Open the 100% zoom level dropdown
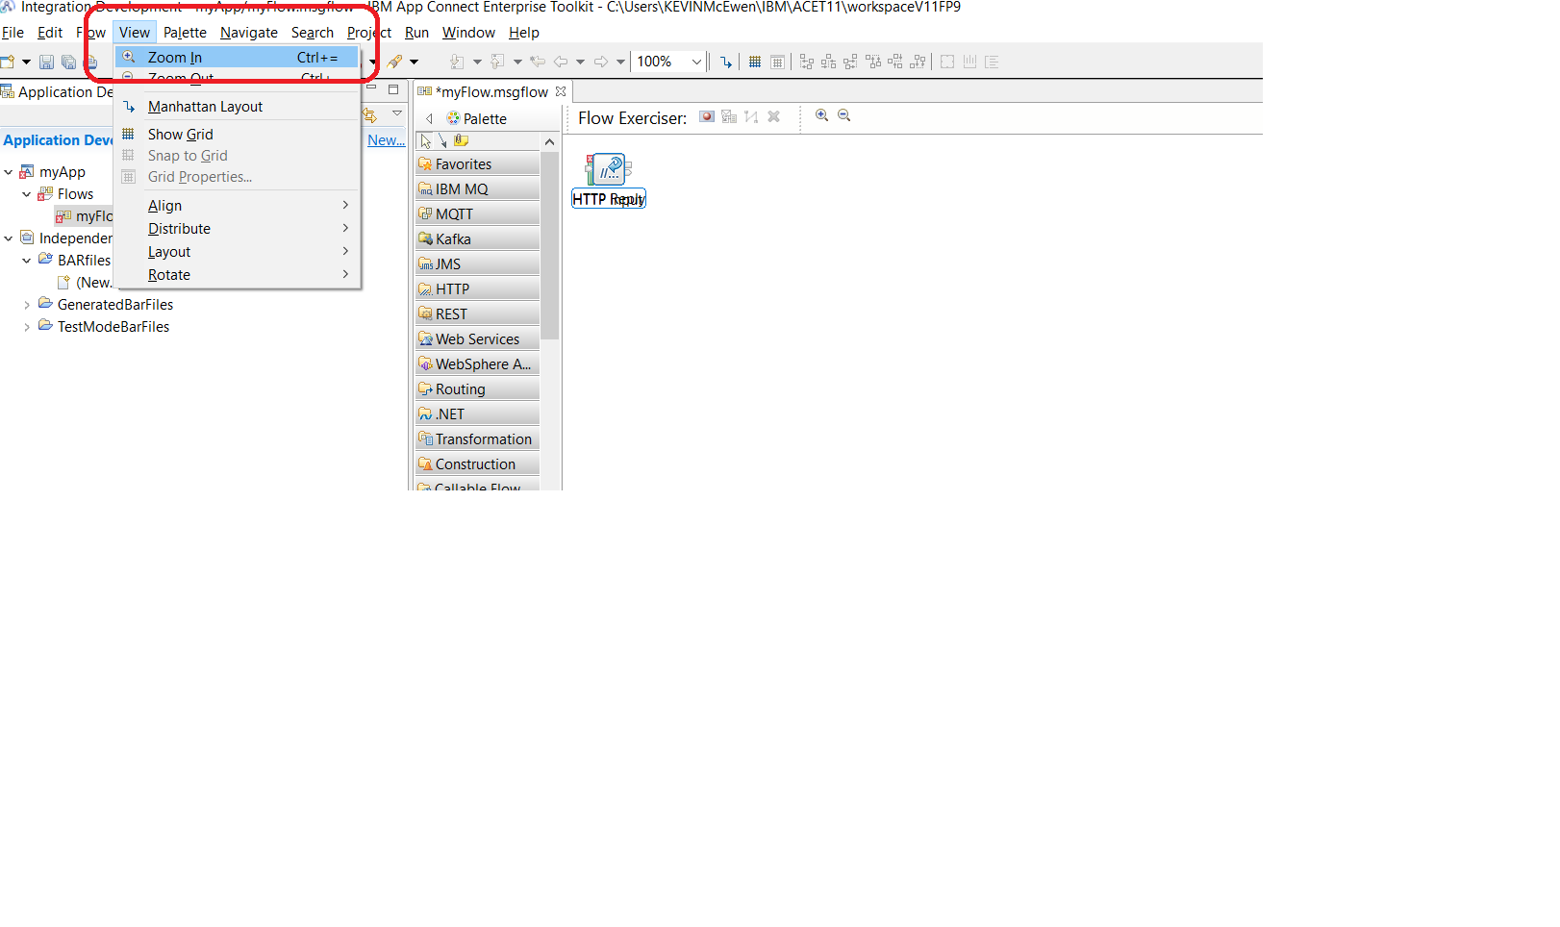Image resolution: width=1560 pixels, height=927 pixels. click(x=696, y=63)
